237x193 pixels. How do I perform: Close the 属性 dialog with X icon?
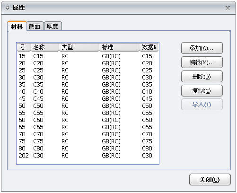(228, 8)
